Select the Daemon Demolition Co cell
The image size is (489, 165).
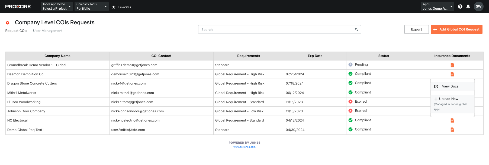(57, 74)
